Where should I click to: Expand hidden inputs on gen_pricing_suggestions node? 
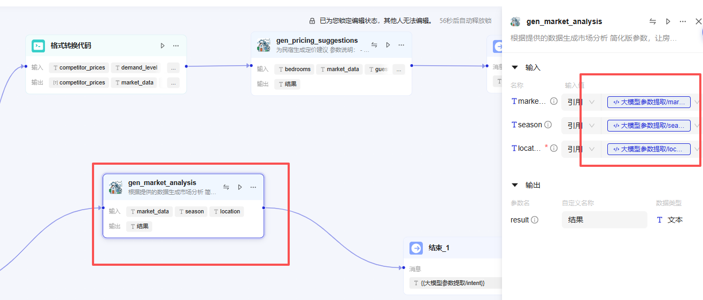399,70
